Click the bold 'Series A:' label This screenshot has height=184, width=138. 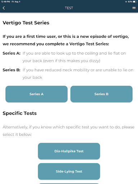11,53
